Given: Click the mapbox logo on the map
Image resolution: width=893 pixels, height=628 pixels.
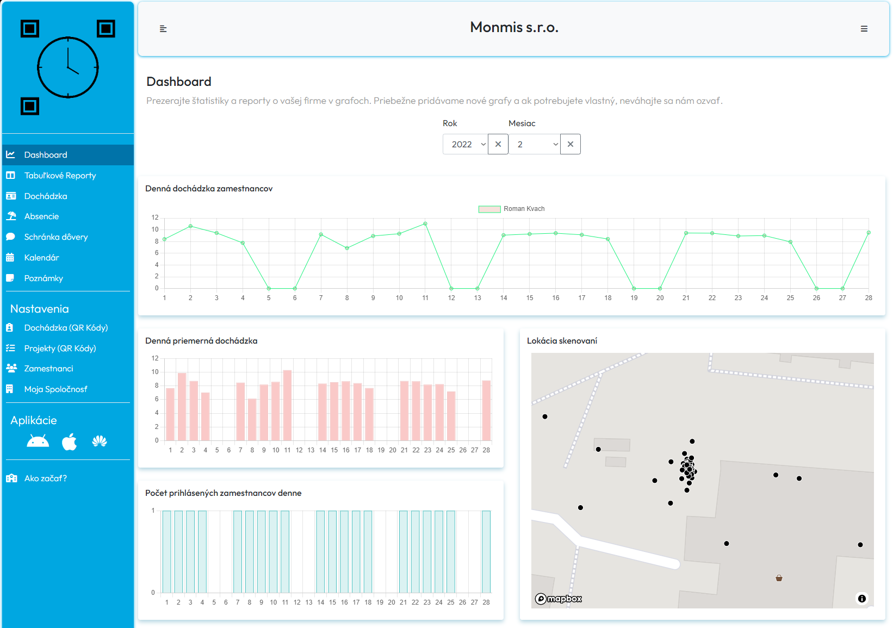Looking at the screenshot, I should coord(559,599).
